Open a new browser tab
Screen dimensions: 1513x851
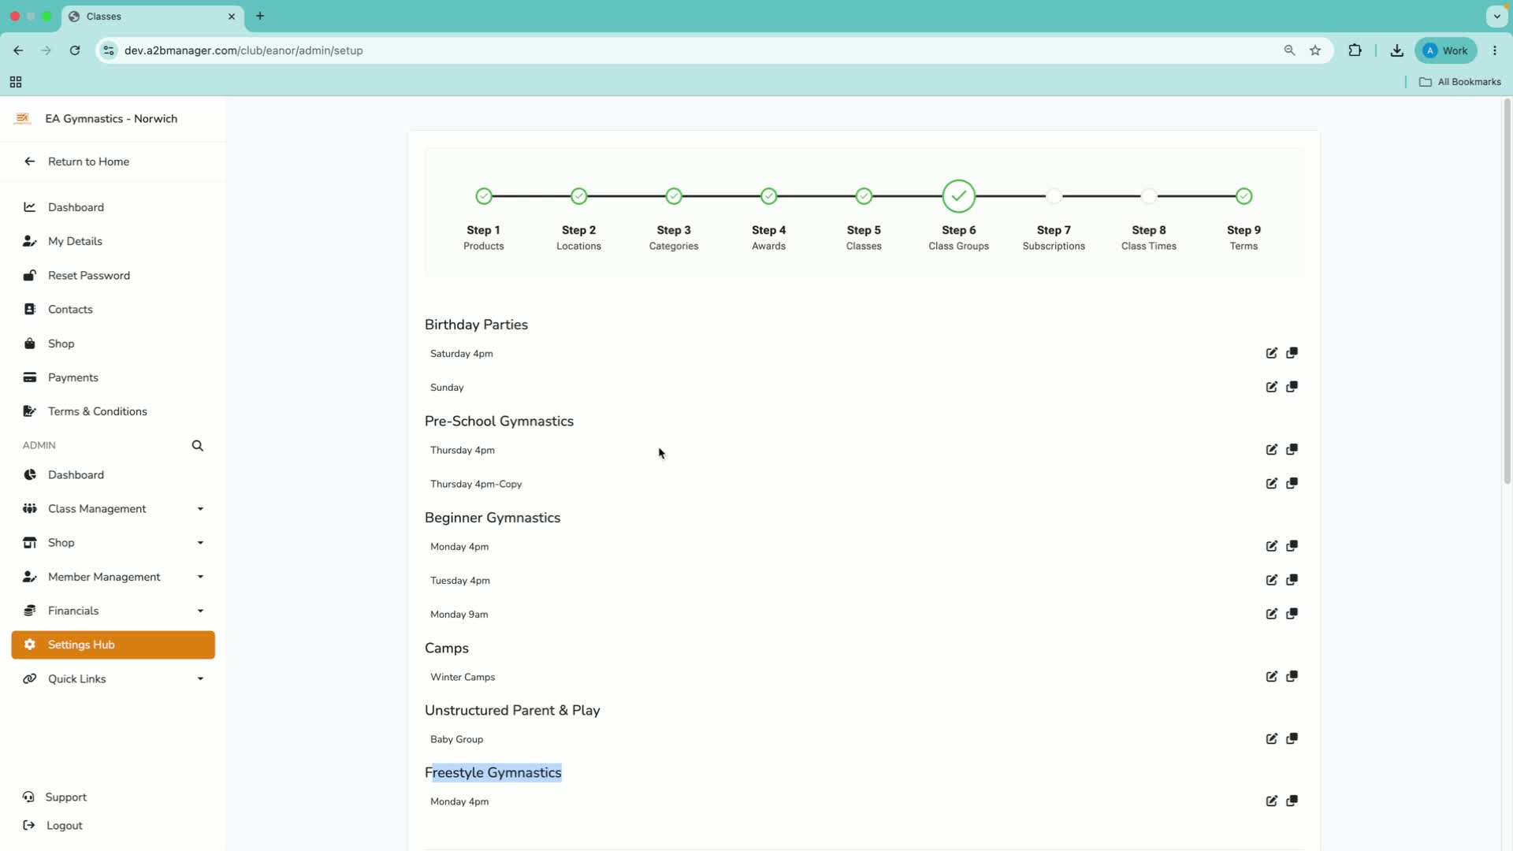[x=260, y=16]
